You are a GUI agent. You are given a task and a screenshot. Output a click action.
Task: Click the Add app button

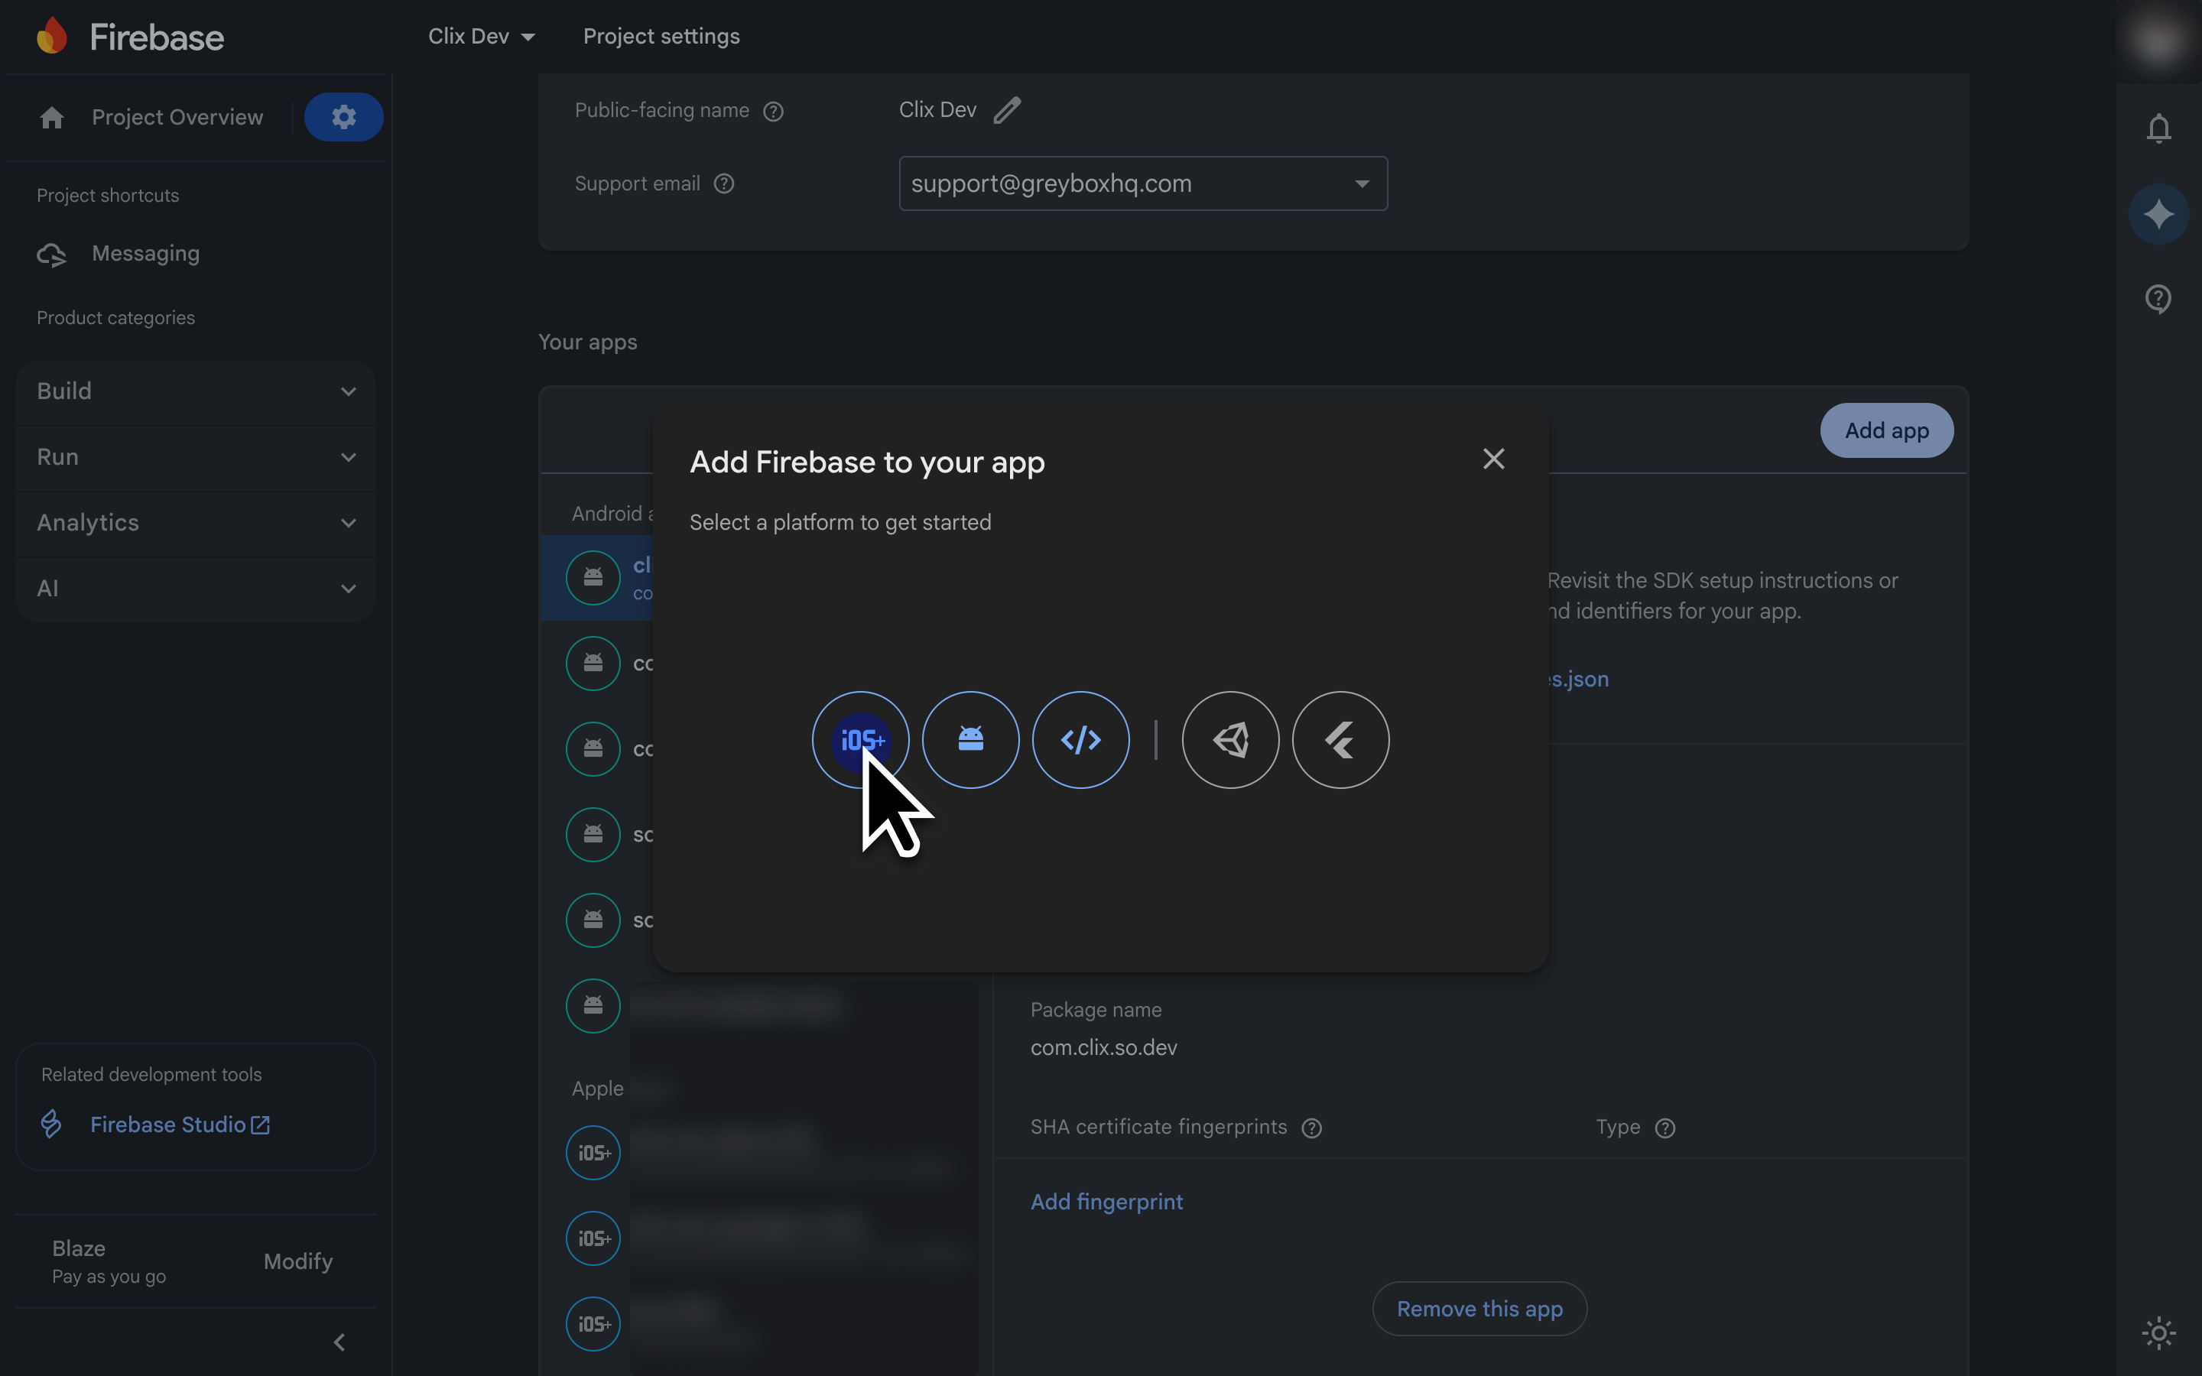(x=1886, y=430)
